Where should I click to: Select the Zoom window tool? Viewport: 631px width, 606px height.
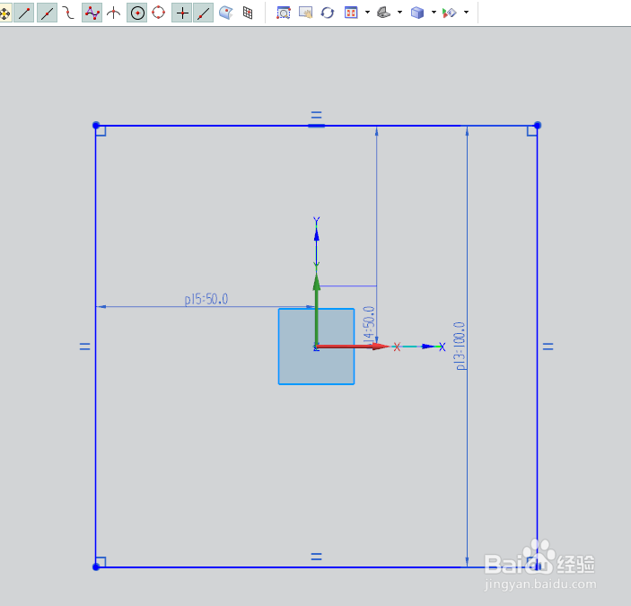284,13
